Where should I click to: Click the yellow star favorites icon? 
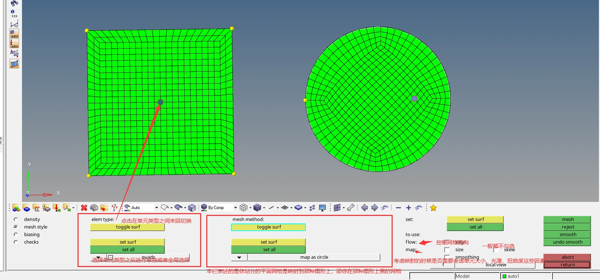point(433,208)
